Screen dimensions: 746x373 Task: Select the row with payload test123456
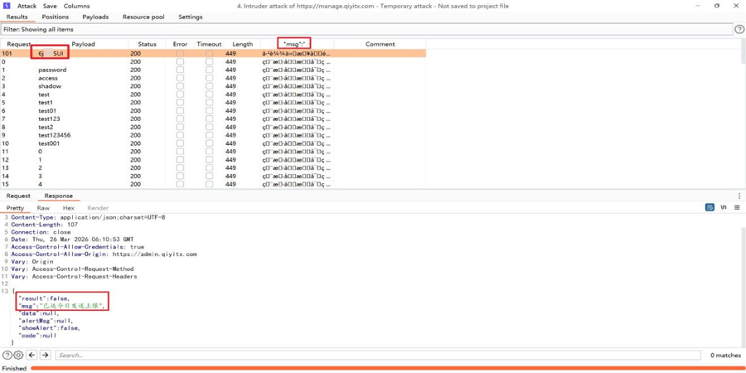pos(213,136)
